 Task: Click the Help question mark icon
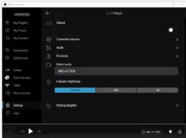coord(7,113)
